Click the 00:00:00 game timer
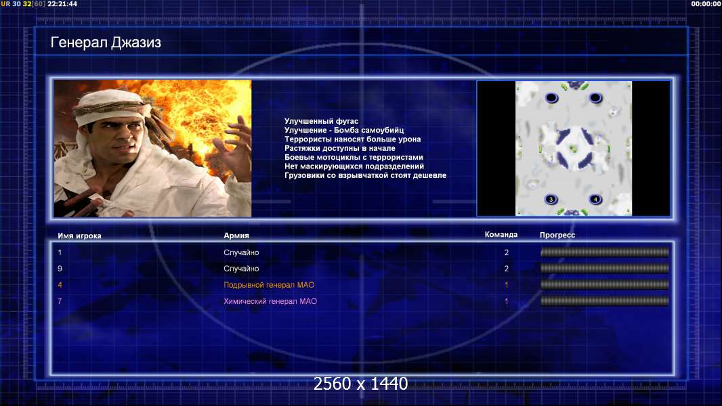This screenshot has height=406, width=722. pyautogui.click(x=706, y=3)
